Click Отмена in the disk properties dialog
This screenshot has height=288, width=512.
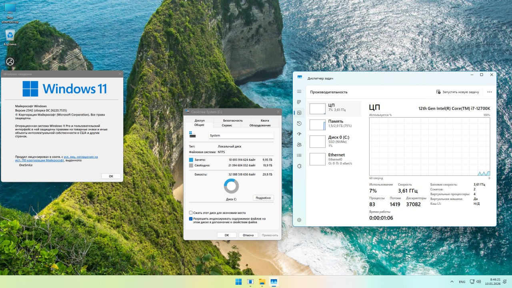(248, 235)
